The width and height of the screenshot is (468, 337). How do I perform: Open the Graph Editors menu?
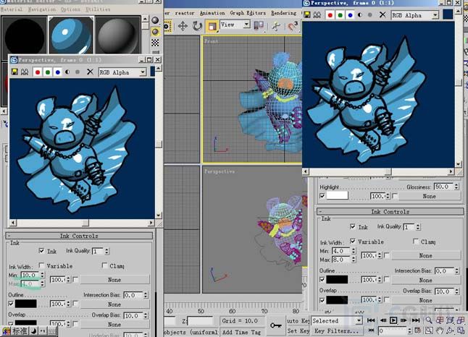pyautogui.click(x=248, y=13)
